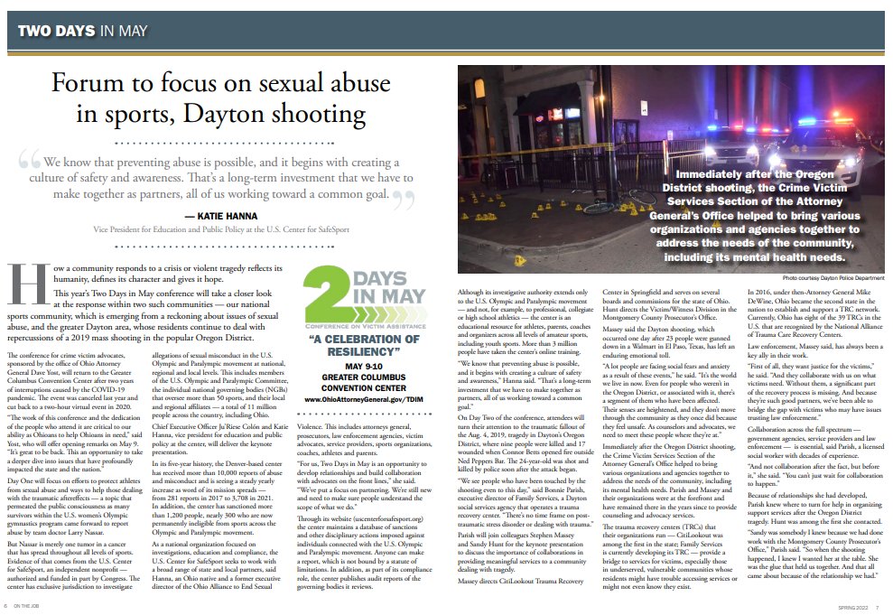Click the paragraph starting "Massey said the Dayton shooting"
Image resolution: width=893 pixels, height=615 pixels.
tap(670, 341)
